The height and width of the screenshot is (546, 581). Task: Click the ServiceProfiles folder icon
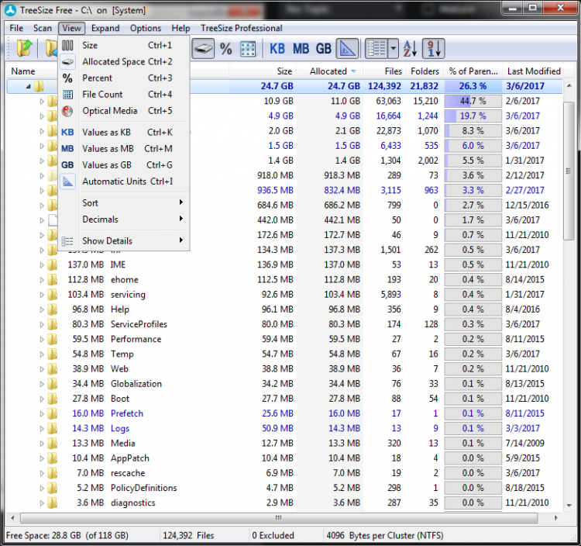click(53, 324)
